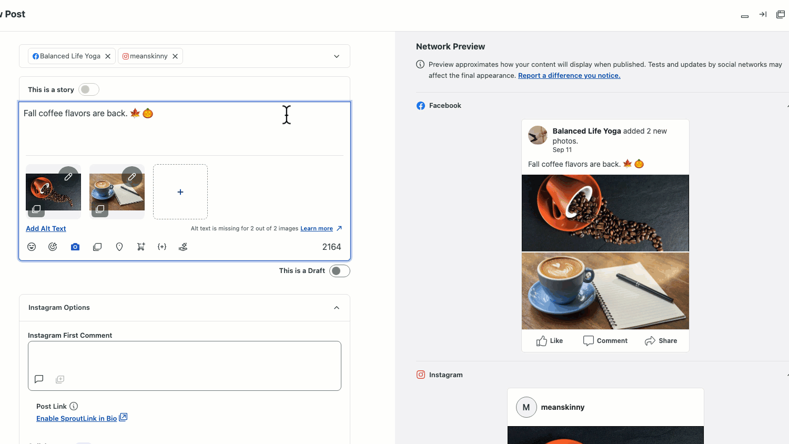Click the AI assist hand sparkle icon

coord(183,247)
